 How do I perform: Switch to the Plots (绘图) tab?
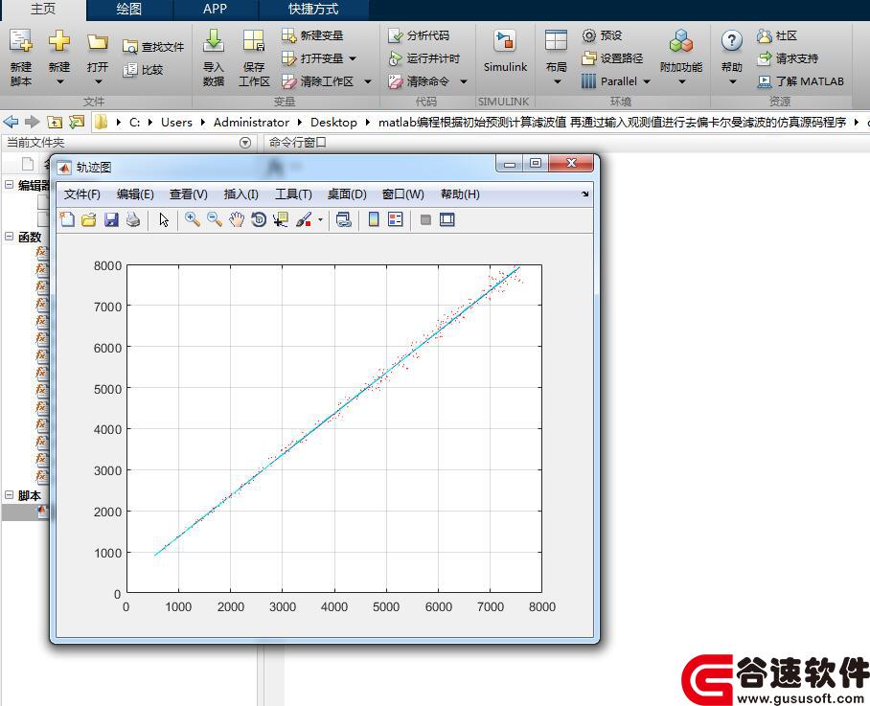coord(128,10)
